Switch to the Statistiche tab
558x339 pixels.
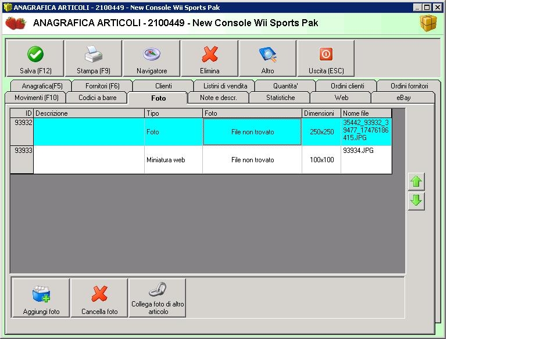pos(280,98)
